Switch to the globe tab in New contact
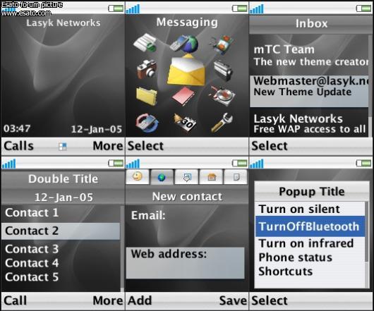374x311 pixels. pos(162,177)
